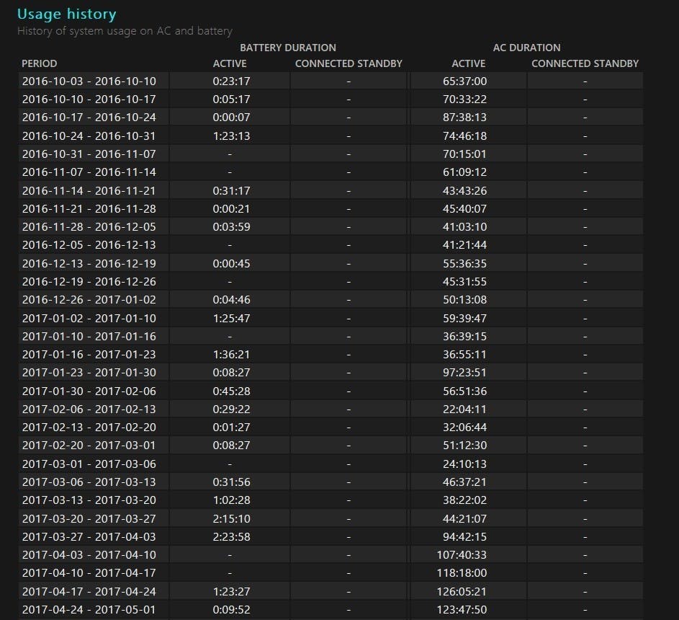Select CONNECTED STANDBY header under AC Duration
Screen dimensions: 679x620
click(x=585, y=63)
